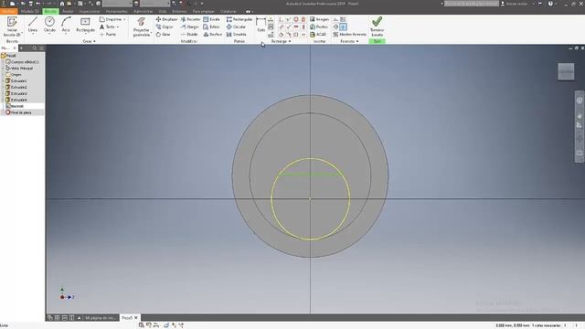This screenshot has width=585, height=329.
Task: Click the Undo arrow in quick access toolbar
Action: pos(38,4)
